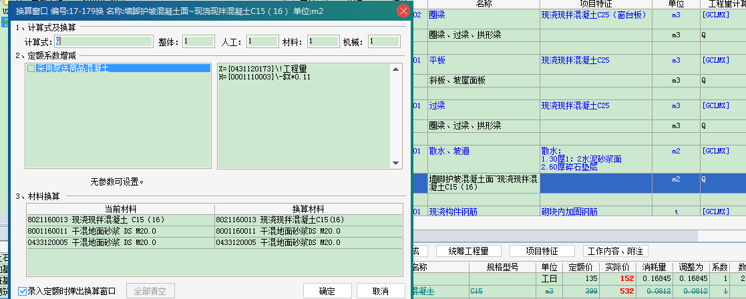Select 当前材料 row 8001160011 干混地面砂浆
The width and height of the screenshot is (746, 299).
click(x=121, y=231)
